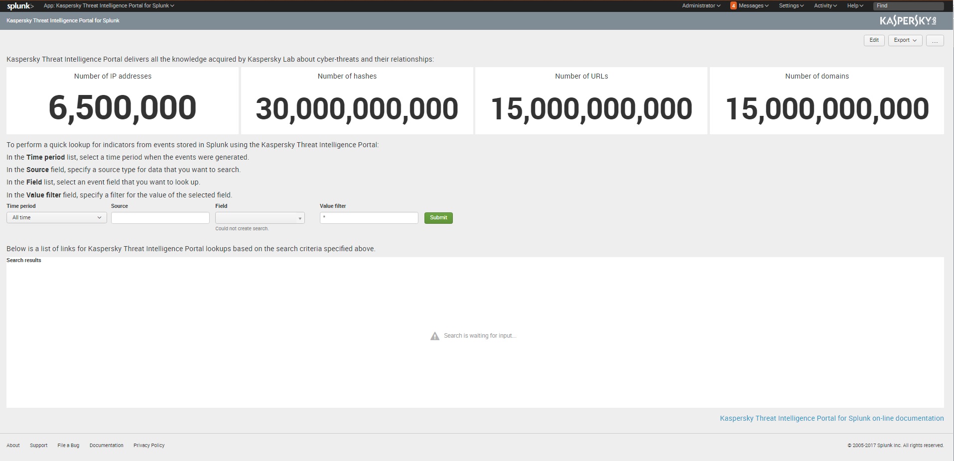Click the green Submit button
This screenshot has width=954, height=461.
point(438,218)
